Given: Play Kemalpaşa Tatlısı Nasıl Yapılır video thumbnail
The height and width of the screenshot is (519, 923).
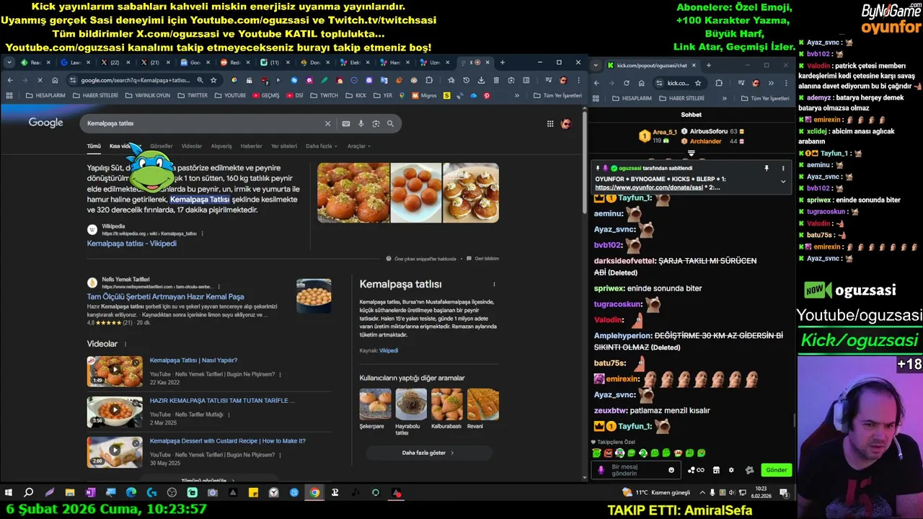Looking at the screenshot, I should pos(115,371).
